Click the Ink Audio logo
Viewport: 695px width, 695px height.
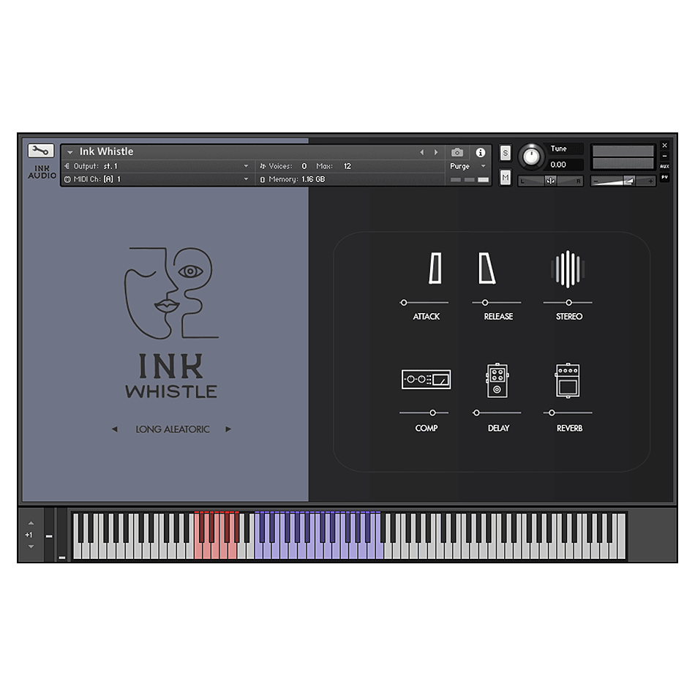coord(42,172)
